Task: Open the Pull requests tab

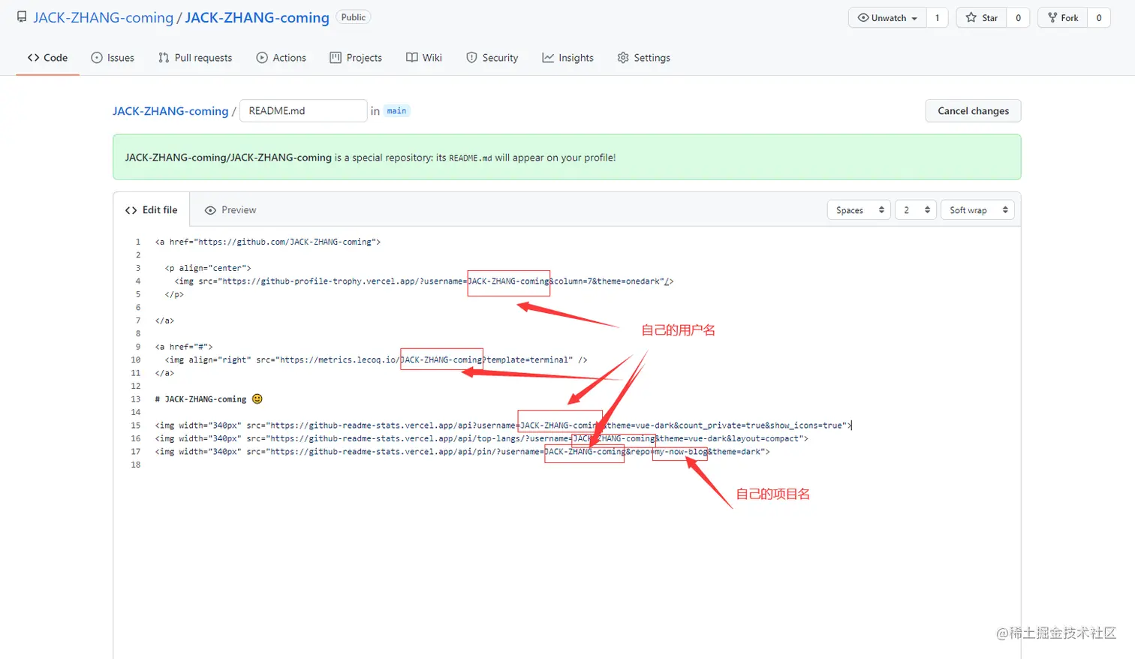Action: (195, 58)
